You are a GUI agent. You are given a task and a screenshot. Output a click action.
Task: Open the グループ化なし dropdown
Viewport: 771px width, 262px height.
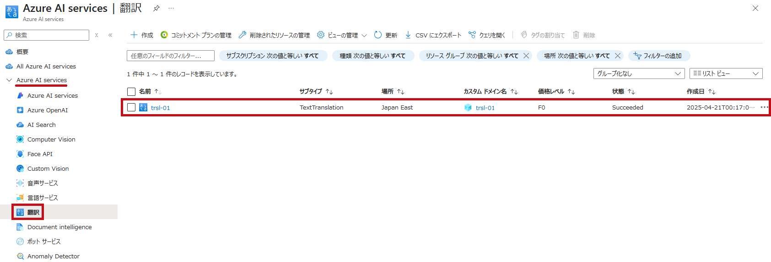coord(639,73)
